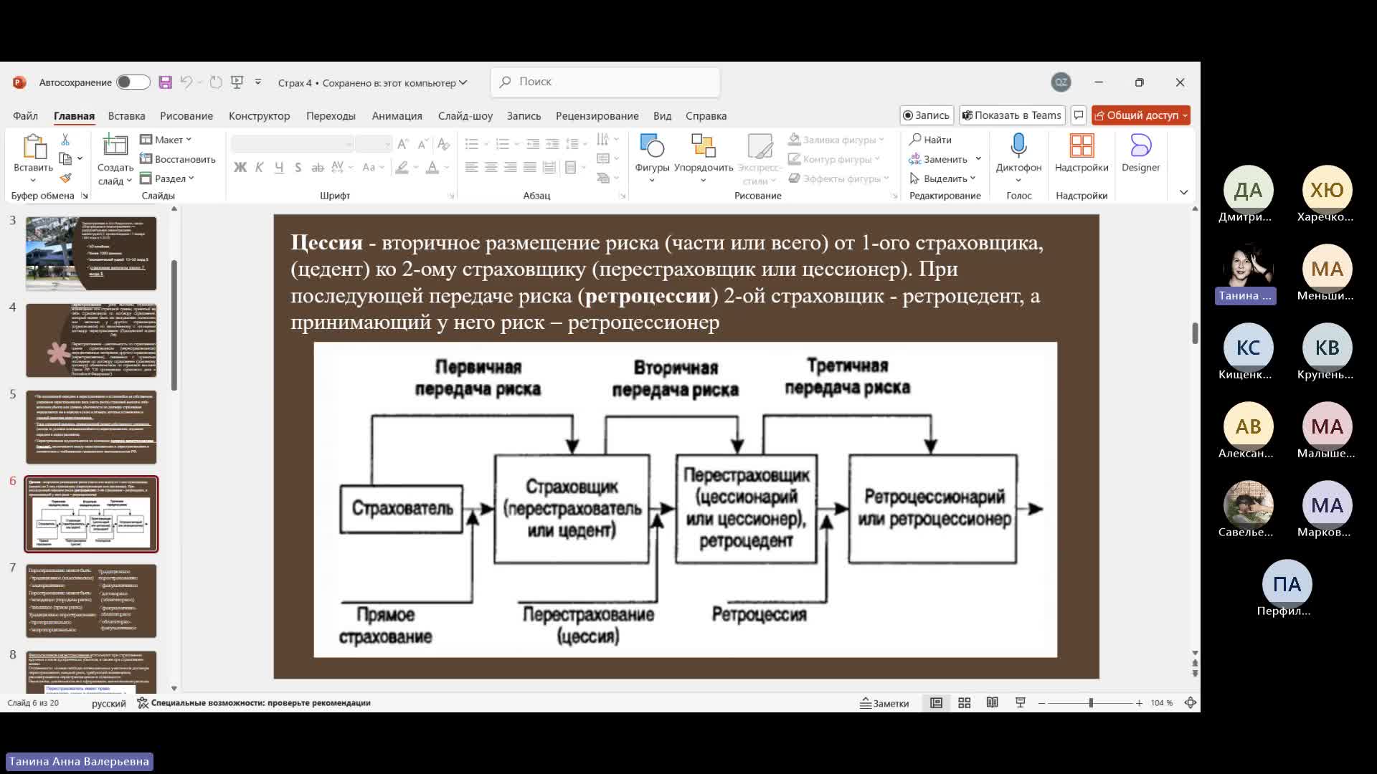
Task: Click the Redo arrow icon
Action: point(216,82)
